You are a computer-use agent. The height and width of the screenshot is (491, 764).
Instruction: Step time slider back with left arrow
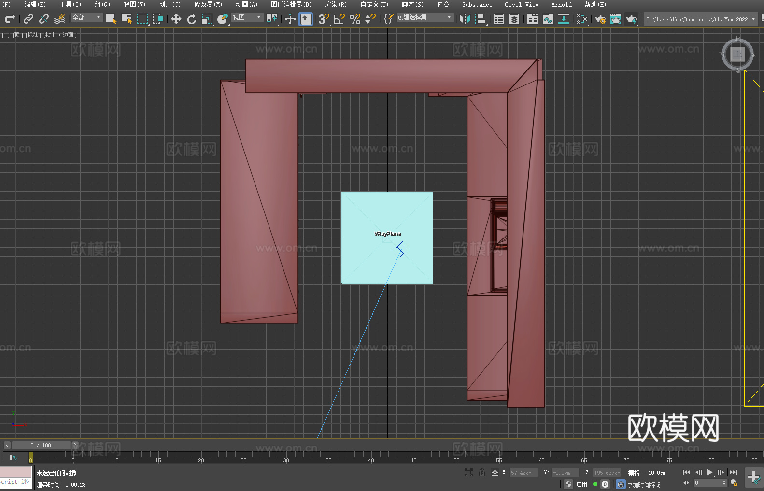pos(7,445)
